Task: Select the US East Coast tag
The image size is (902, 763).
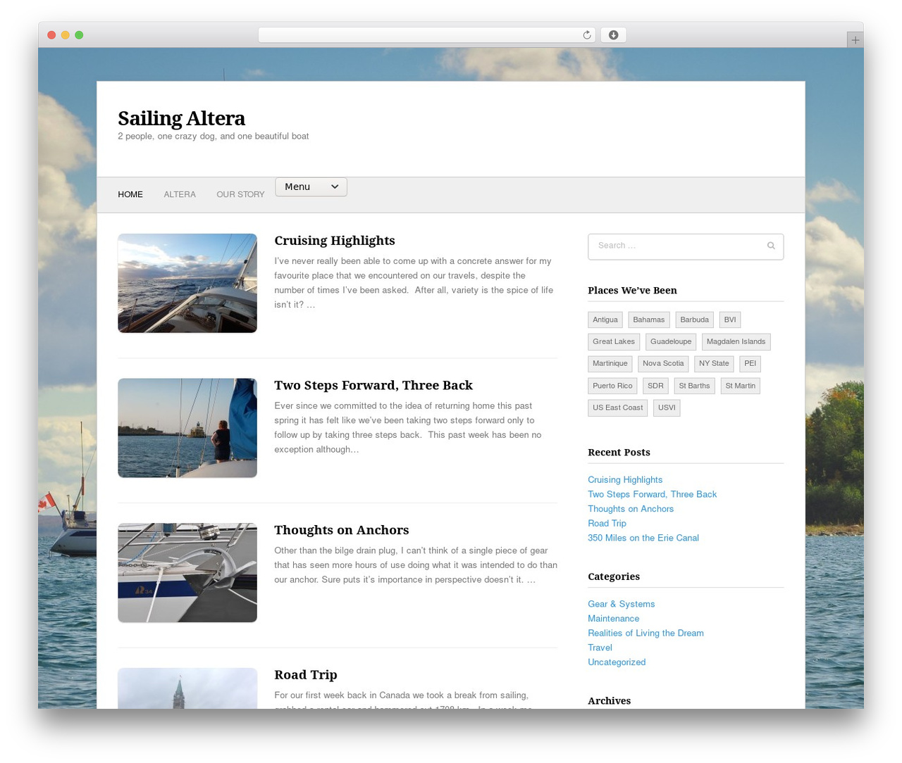Action: 618,408
